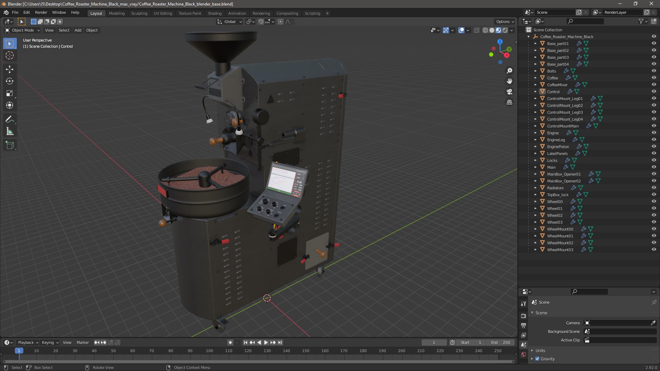Expand the Engine object tree
660x371 pixels.
pos(535,133)
